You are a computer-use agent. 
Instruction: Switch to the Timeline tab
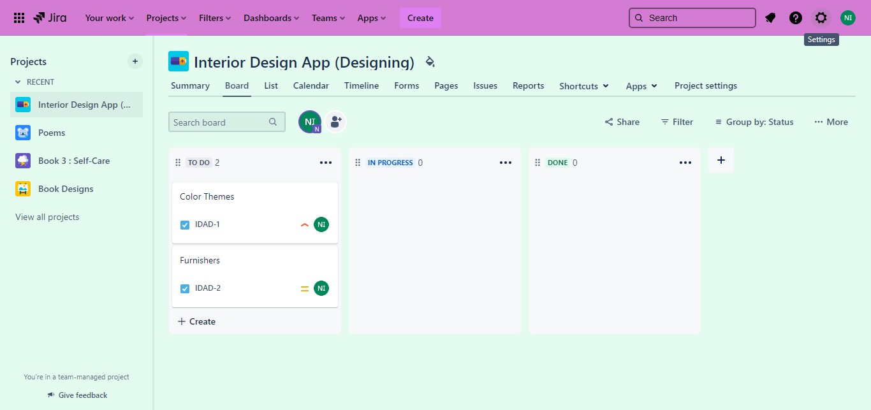(x=362, y=85)
